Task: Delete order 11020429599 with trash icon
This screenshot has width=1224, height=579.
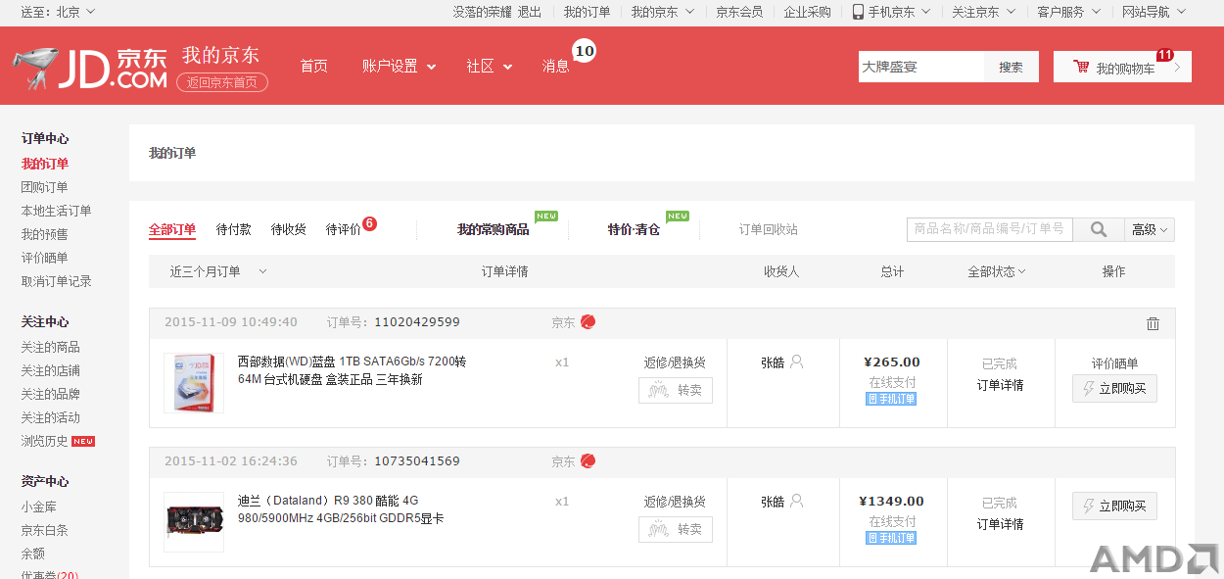Action: 1153,323
